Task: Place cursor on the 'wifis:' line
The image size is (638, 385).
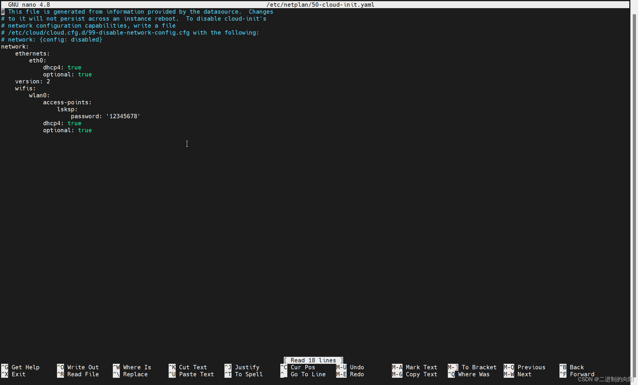Action: pyautogui.click(x=26, y=88)
